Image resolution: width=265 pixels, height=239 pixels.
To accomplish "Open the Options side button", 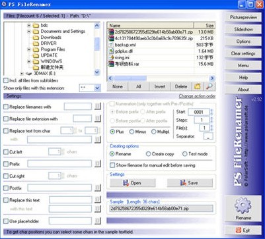I will (243, 41).
